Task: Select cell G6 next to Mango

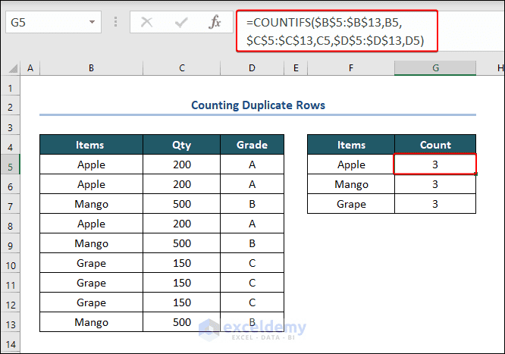Action: click(435, 184)
